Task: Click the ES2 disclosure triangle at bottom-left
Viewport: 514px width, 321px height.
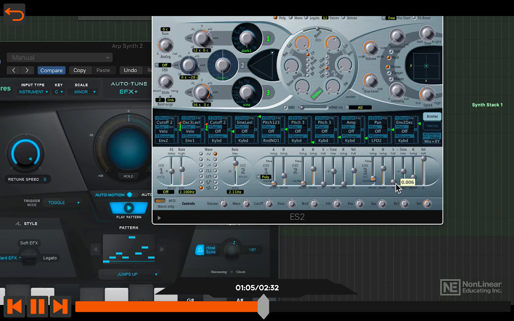Action: (x=159, y=218)
